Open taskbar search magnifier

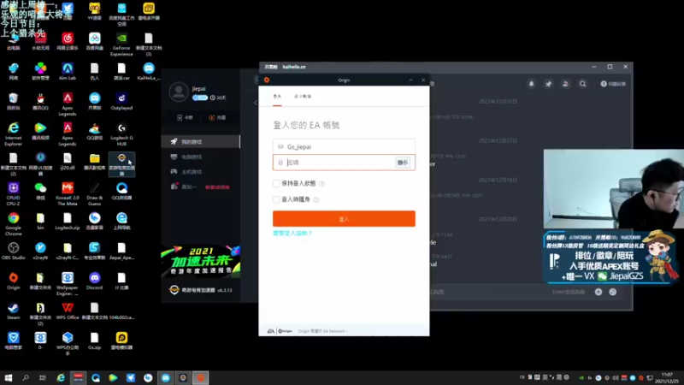[26, 377]
